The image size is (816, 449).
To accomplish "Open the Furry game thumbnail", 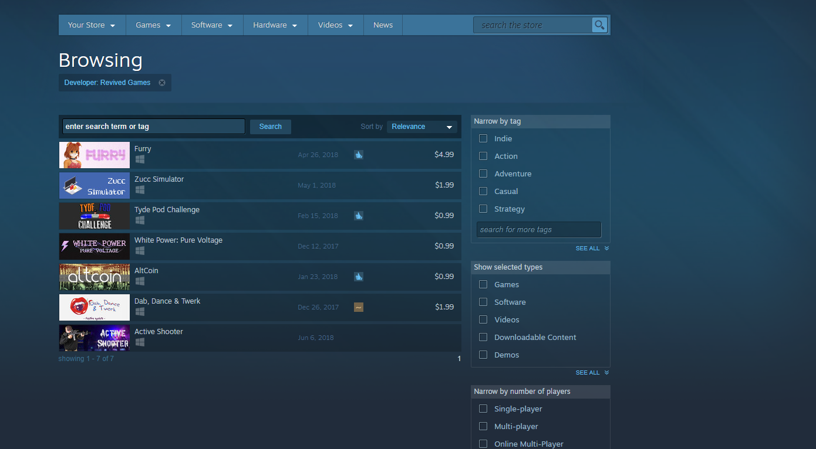I will coord(95,155).
